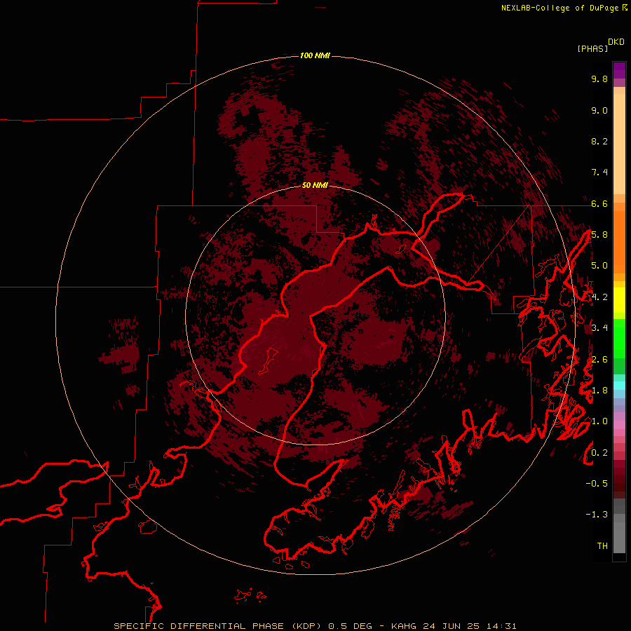631x631 pixels.
Task: Click the 2.6 scale value
Action: [x=599, y=360]
